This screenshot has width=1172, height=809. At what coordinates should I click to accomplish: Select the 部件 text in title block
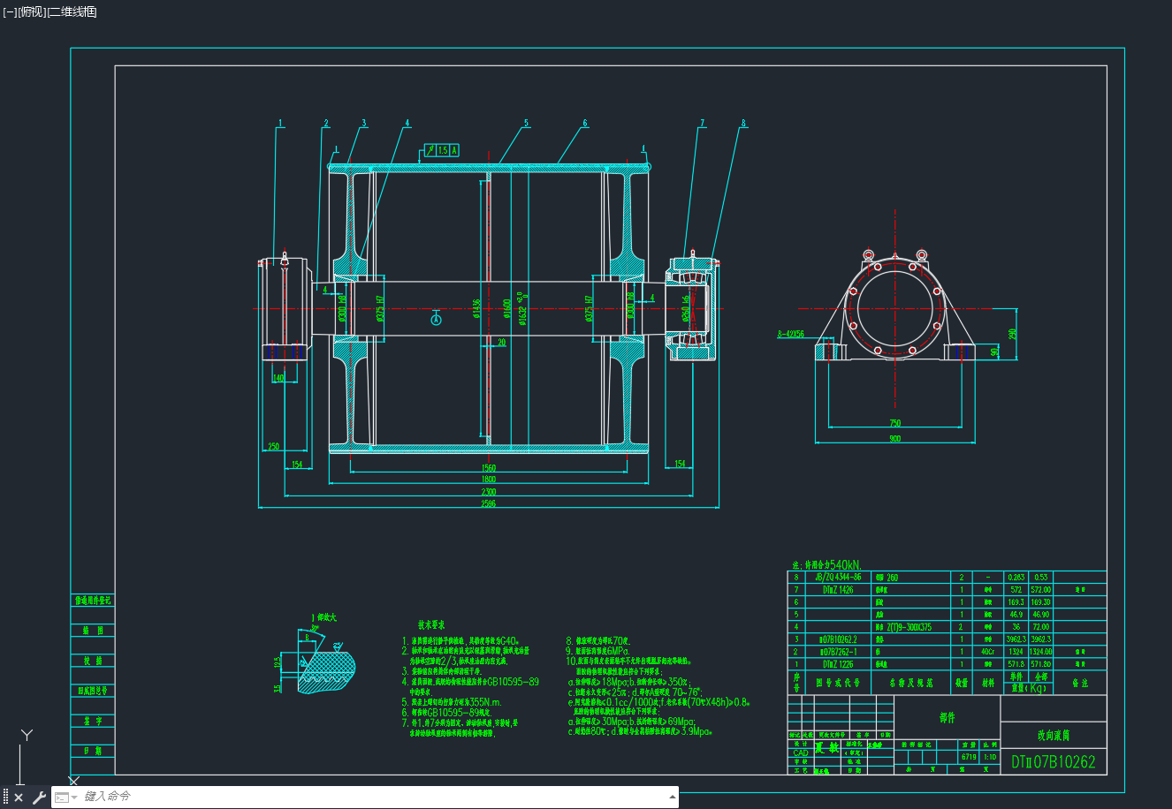(947, 717)
